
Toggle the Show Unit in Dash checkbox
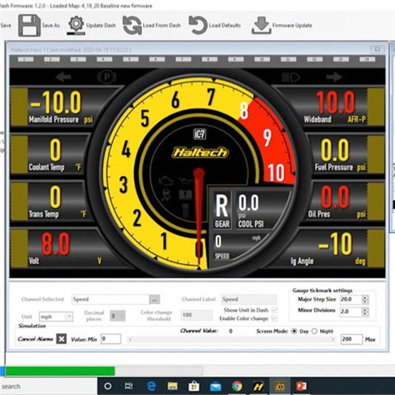[274, 310]
